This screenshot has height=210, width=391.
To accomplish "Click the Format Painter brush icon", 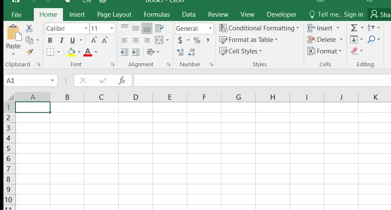I will 29,52.
